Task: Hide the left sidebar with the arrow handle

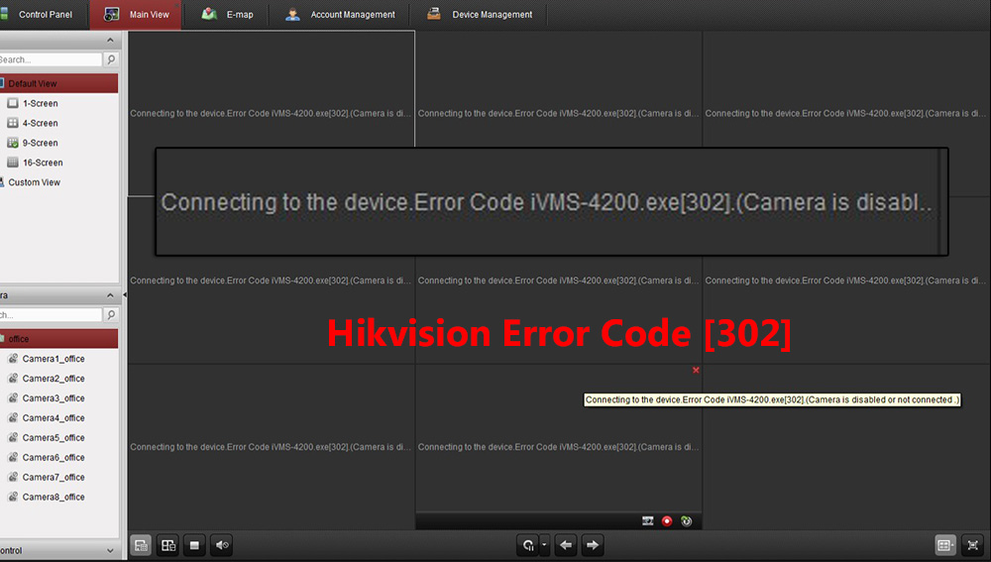Action: [125, 295]
